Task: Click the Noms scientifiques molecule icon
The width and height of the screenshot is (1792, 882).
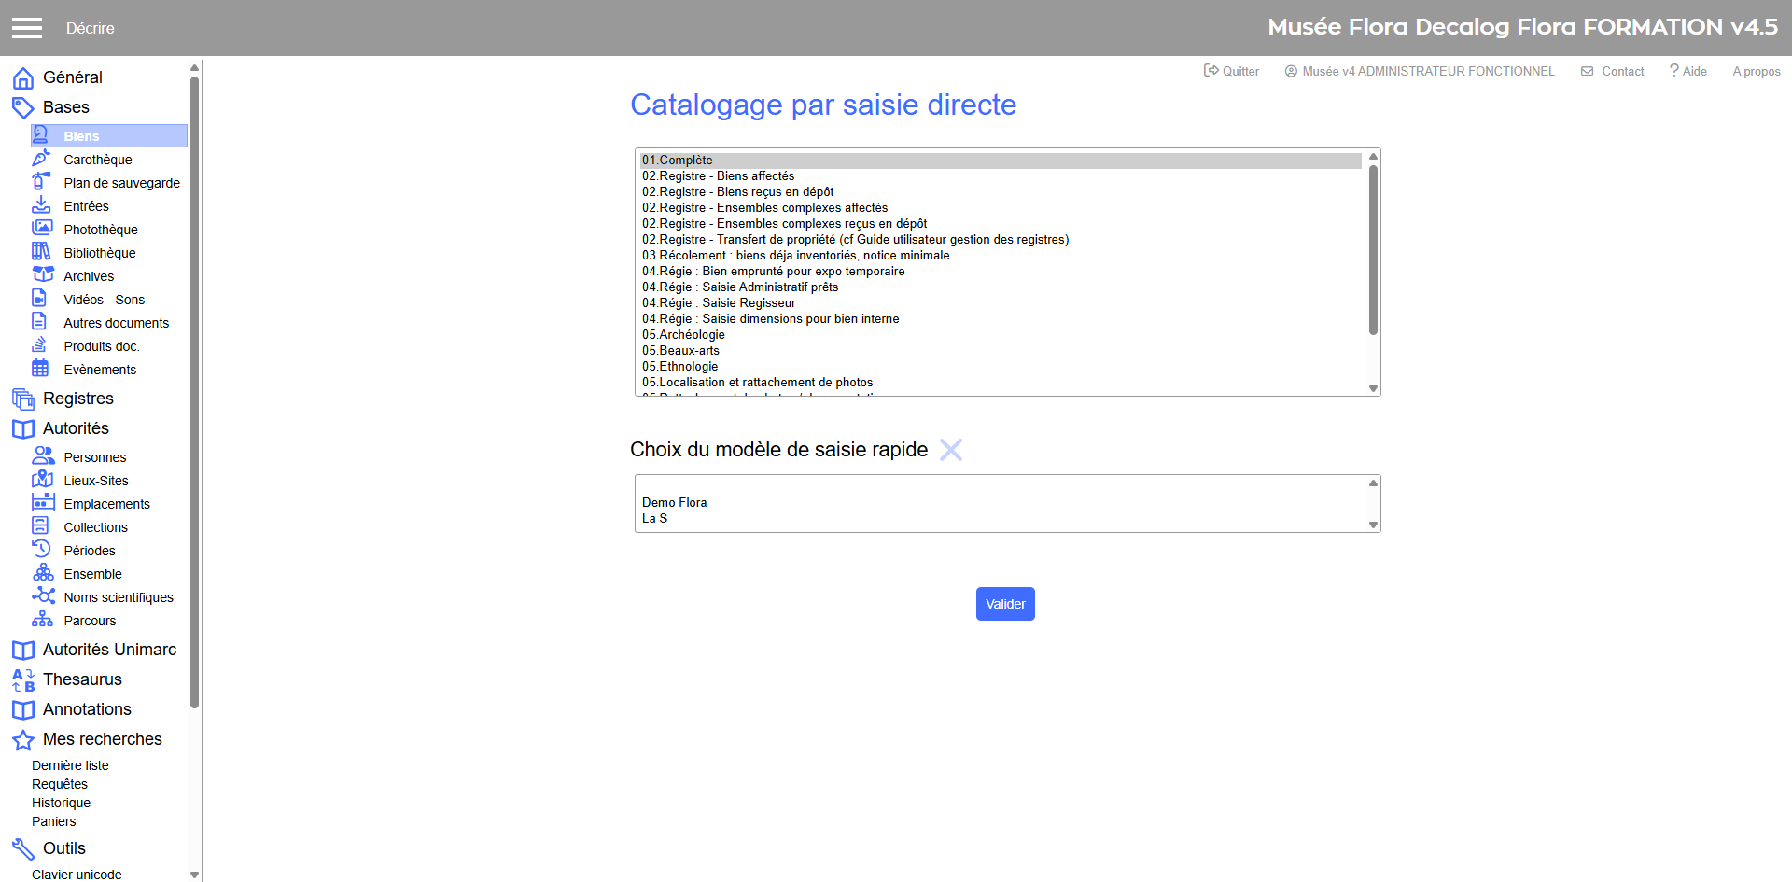Action: [43, 596]
